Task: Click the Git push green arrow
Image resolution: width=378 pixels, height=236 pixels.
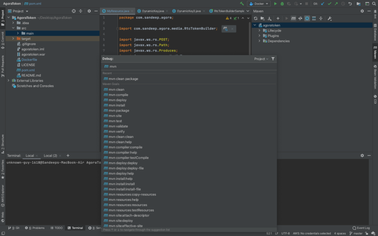Action: [x=336, y=4]
